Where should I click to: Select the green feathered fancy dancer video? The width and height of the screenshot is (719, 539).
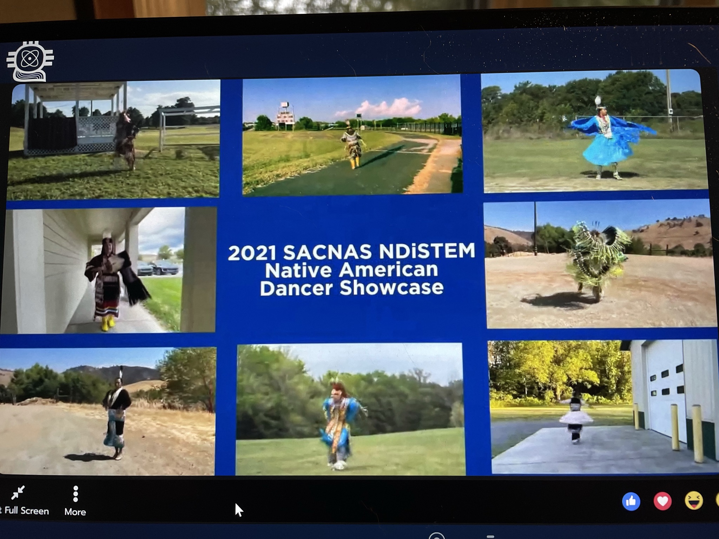[601, 264]
